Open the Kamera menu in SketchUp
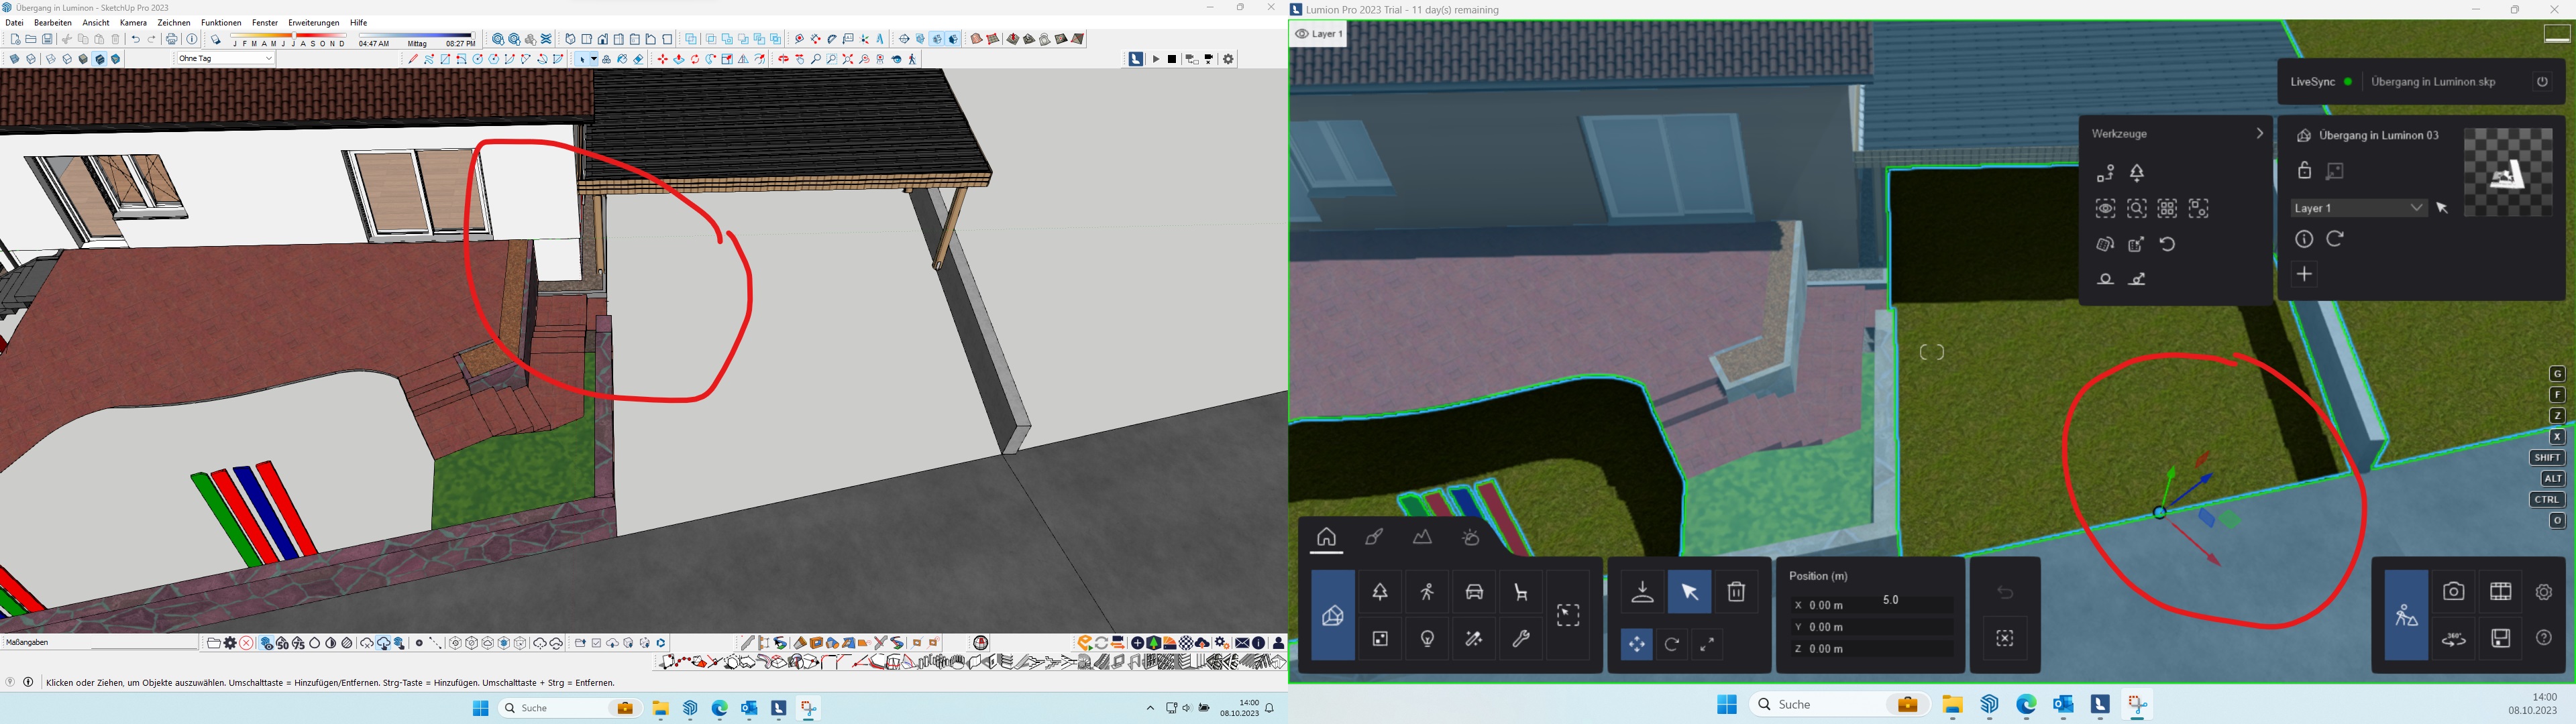Image resolution: width=2576 pixels, height=724 pixels. pyautogui.click(x=133, y=23)
